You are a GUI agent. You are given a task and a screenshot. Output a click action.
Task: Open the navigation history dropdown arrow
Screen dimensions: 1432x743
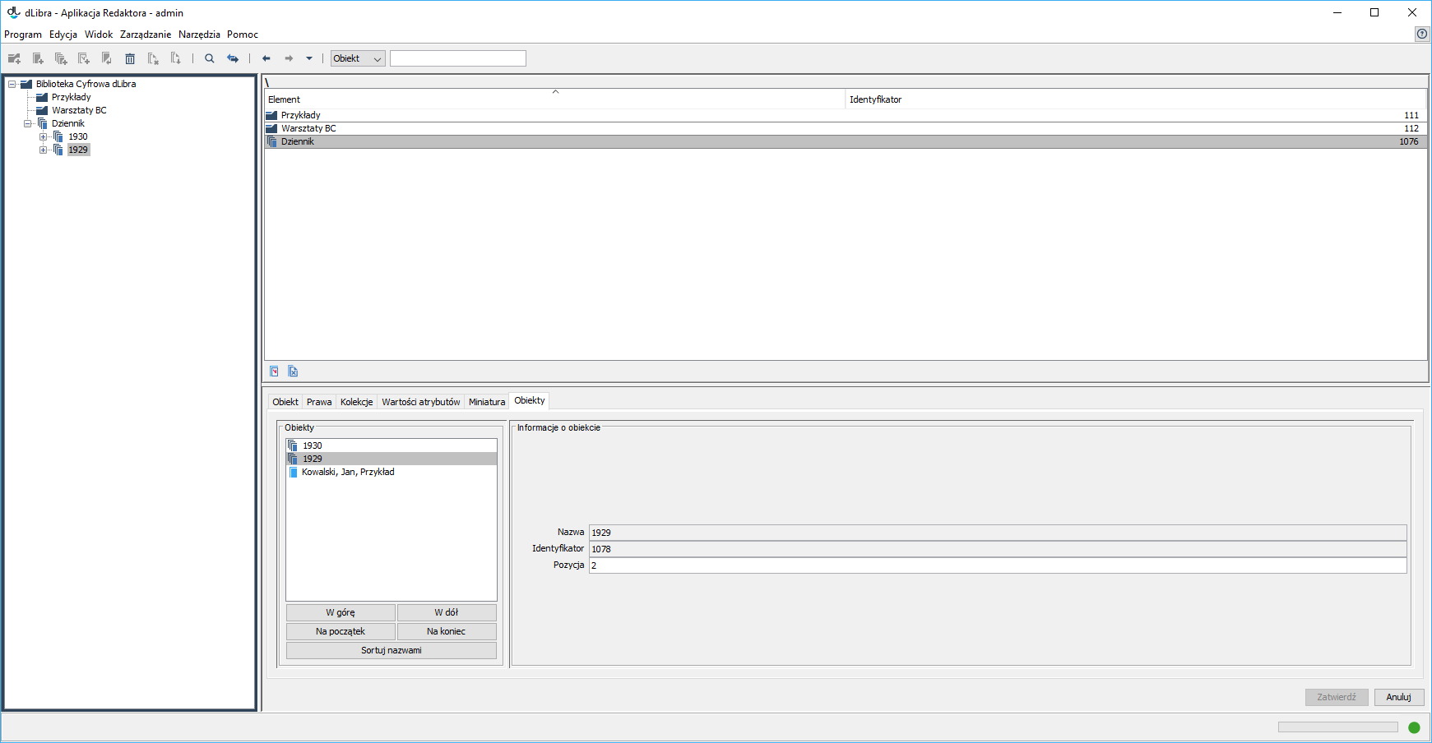(x=309, y=58)
